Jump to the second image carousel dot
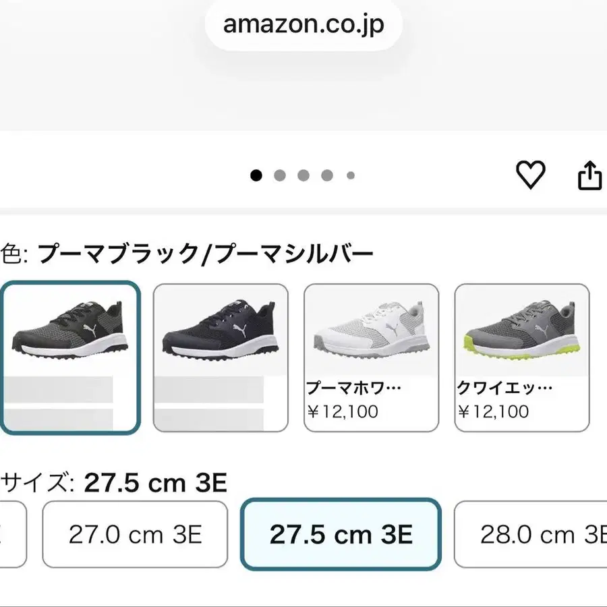Viewport: 607px width, 607px height. click(280, 175)
